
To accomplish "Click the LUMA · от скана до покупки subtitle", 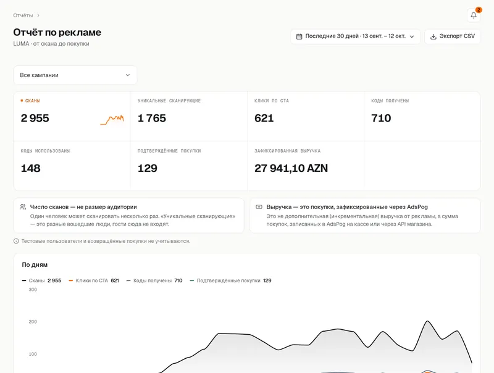I will tap(51, 44).
